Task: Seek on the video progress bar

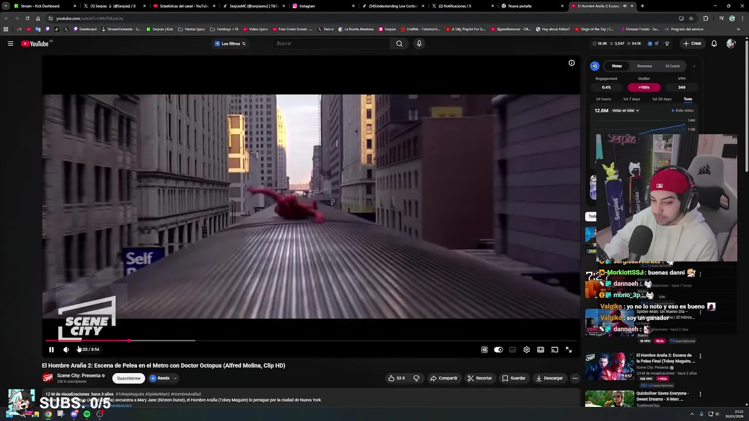Action: pyautogui.click(x=311, y=340)
